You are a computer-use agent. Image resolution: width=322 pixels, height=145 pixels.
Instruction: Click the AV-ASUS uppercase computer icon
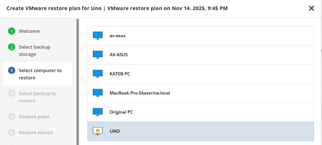(98, 55)
